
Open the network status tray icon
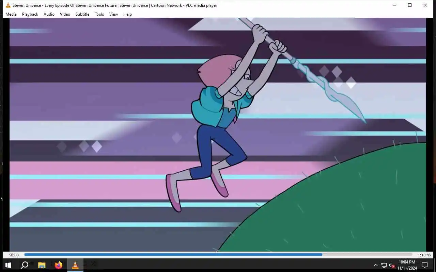point(384,265)
